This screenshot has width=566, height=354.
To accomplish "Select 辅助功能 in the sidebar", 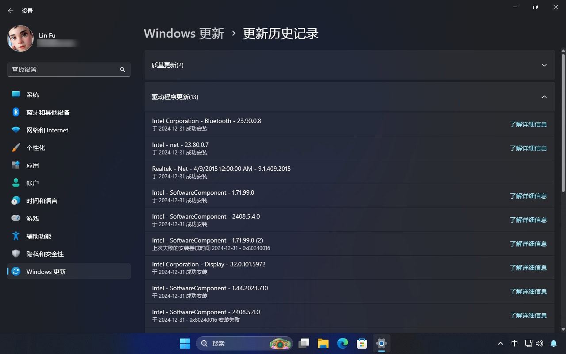I will tap(69, 236).
